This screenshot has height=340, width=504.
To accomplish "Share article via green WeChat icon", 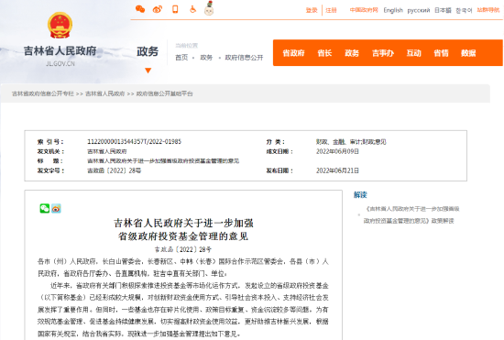I will (x=45, y=208).
